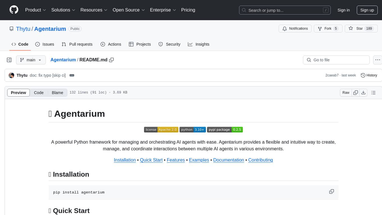Image resolution: width=382 pixels, height=215 pixels.
Task: View the 189 stargazers count
Action: tap(369, 28)
